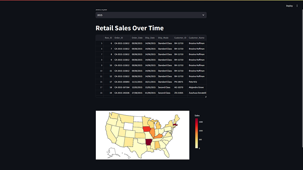Viewport: 303px width, 170px height.
Task: Select the Alejandro Grove customer cell
Action: coord(197,87)
